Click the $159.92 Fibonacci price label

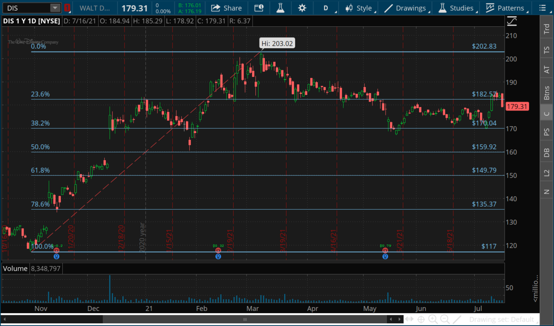click(484, 147)
